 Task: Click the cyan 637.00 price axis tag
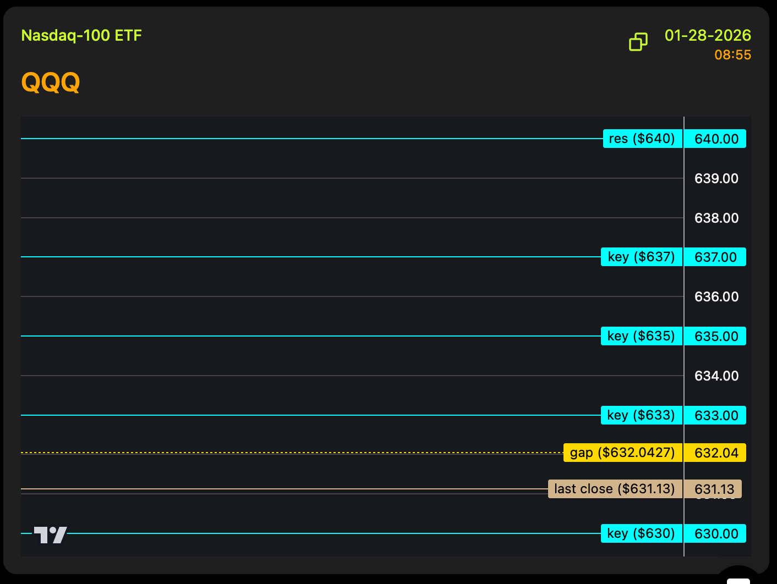tap(715, 257)
